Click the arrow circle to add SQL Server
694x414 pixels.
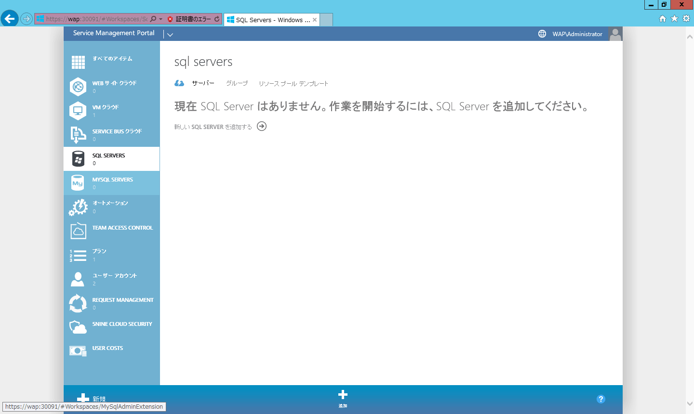coord(262,126)
